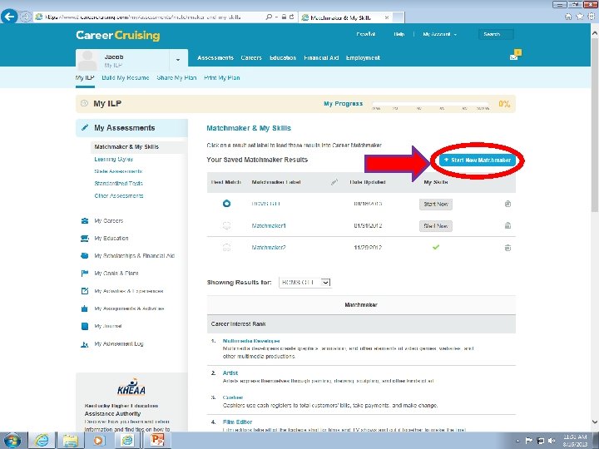
Task: Open PowerPoint from the taskbar
Action: coord(156,440)
